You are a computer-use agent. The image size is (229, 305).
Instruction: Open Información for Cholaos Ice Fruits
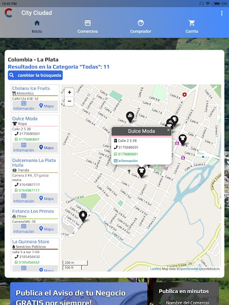(24, 106)
